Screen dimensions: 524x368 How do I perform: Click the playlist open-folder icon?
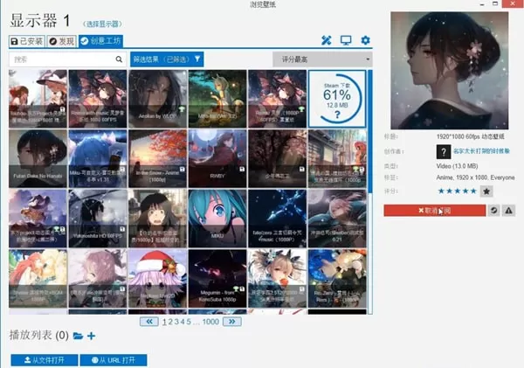pyautogui.click(x=78, y=336)
